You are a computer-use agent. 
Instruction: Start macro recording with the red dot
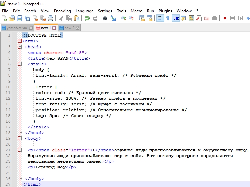coord(225,19)
